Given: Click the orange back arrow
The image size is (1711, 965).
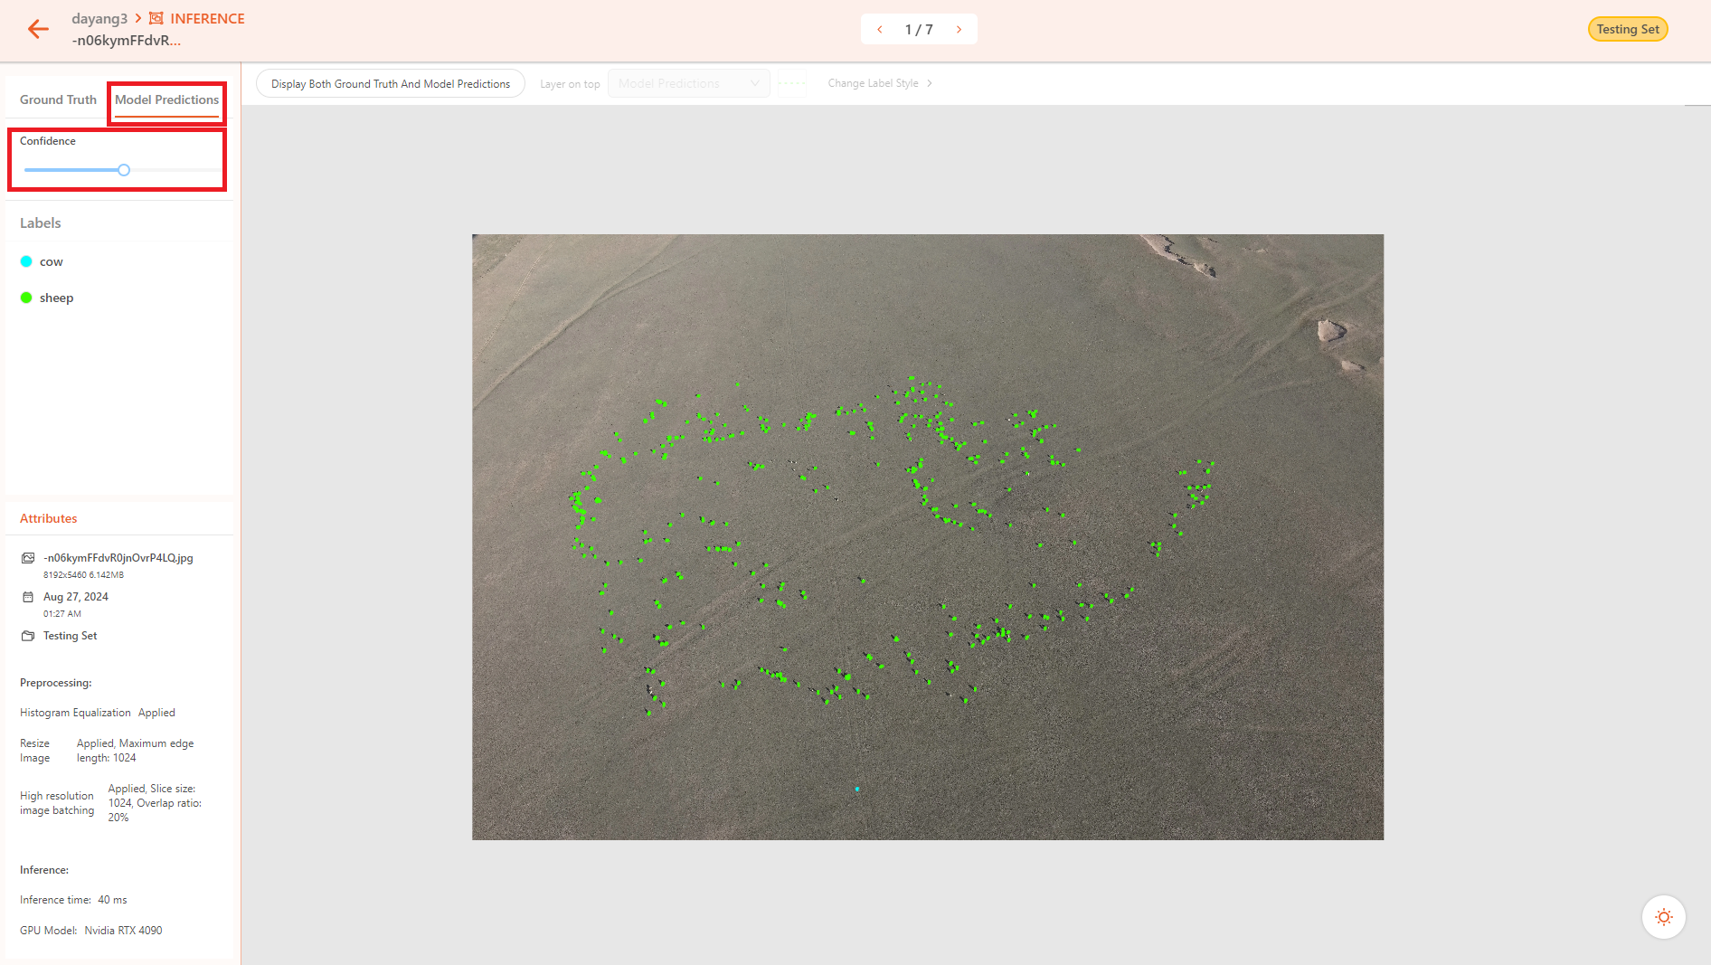Looking at the screenshot, I should tap(38, 29).
